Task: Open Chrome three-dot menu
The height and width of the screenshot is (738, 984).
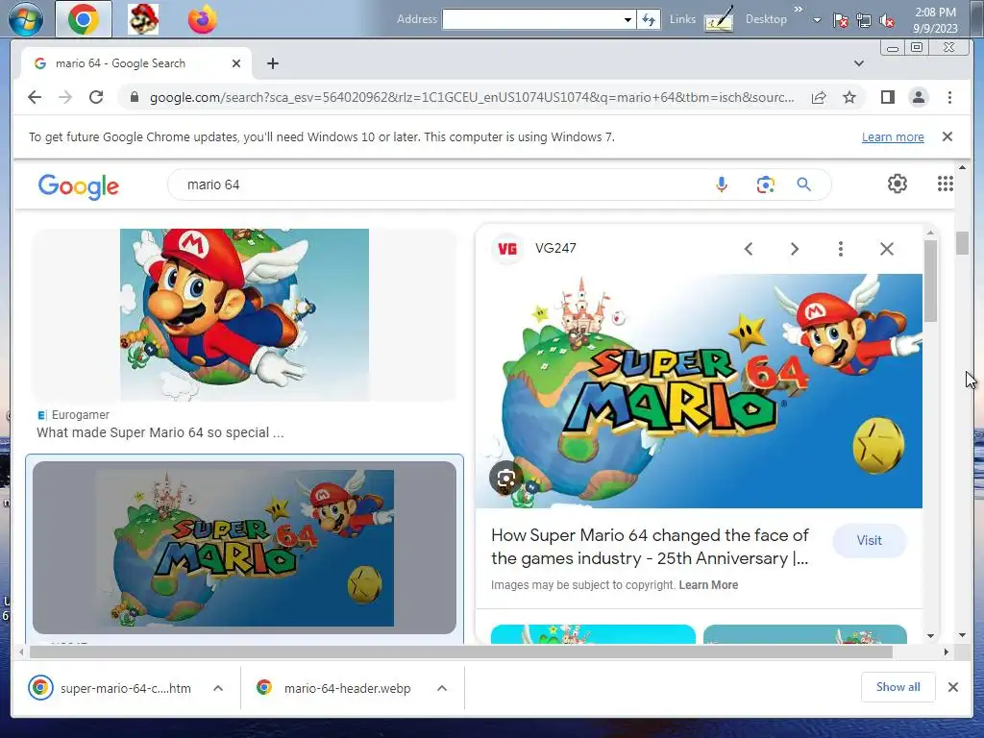Action: point(949,97)
